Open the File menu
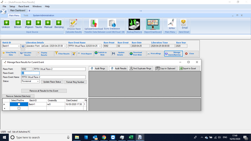Screen dimensions: 251x141 pos(4,6)
